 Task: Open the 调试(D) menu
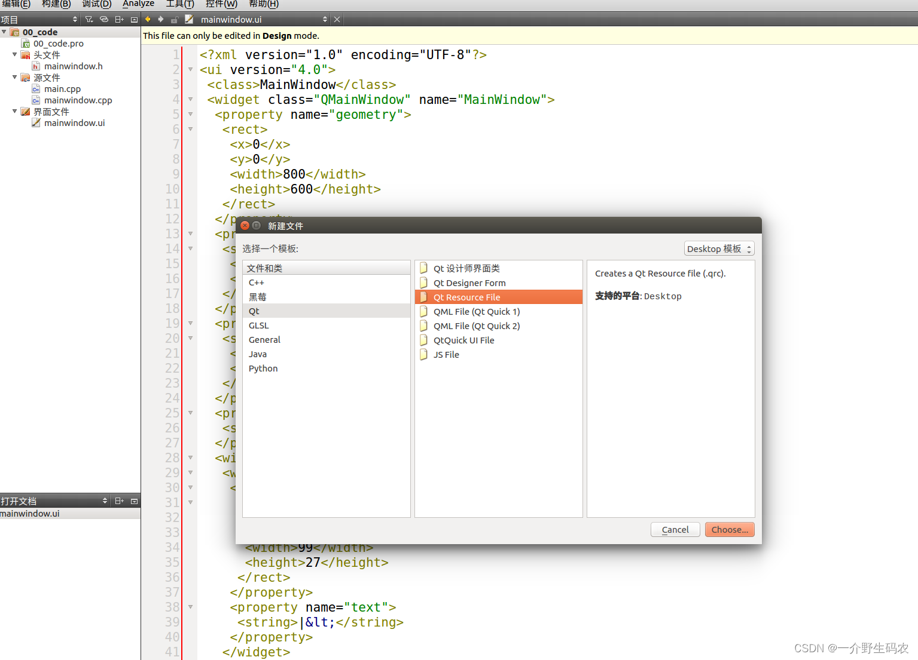tap(97, 4)
